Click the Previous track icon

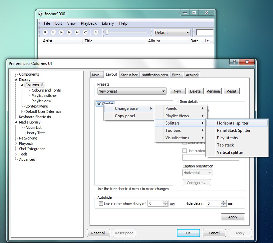69,32
